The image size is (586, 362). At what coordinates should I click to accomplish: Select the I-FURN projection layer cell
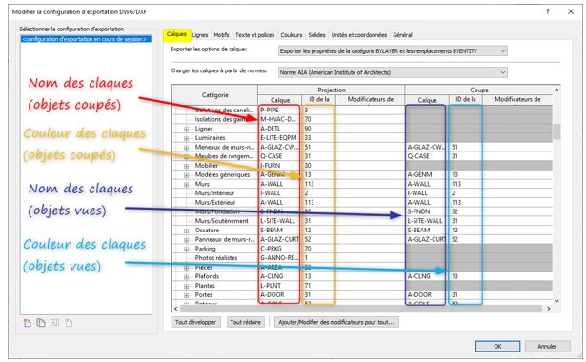[x=279, y=166]
